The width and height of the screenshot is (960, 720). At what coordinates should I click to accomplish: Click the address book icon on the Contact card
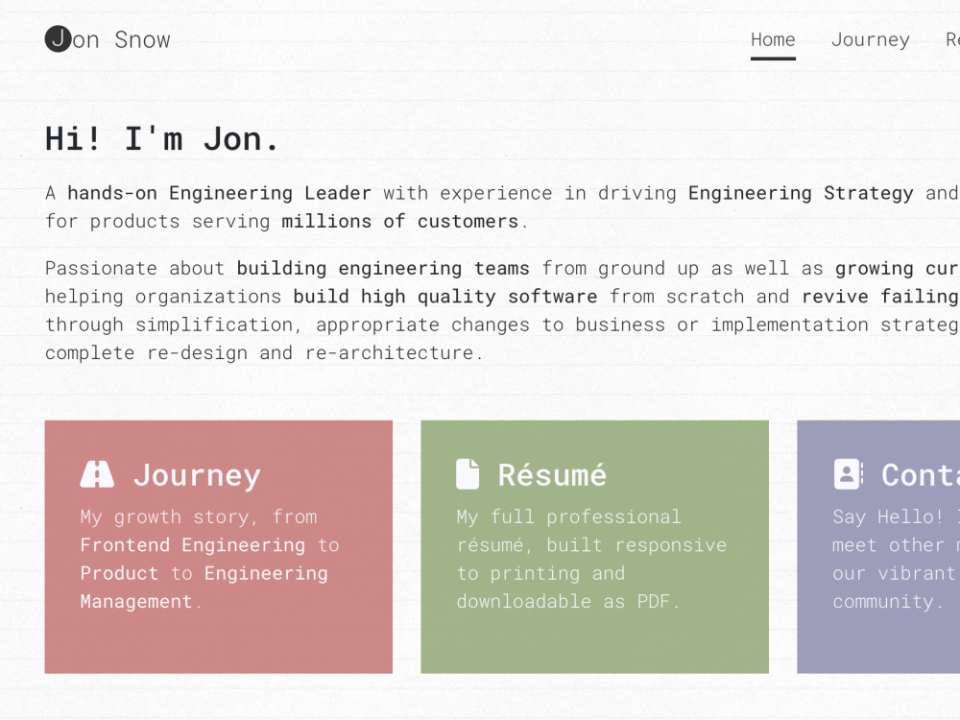point(849,474)
